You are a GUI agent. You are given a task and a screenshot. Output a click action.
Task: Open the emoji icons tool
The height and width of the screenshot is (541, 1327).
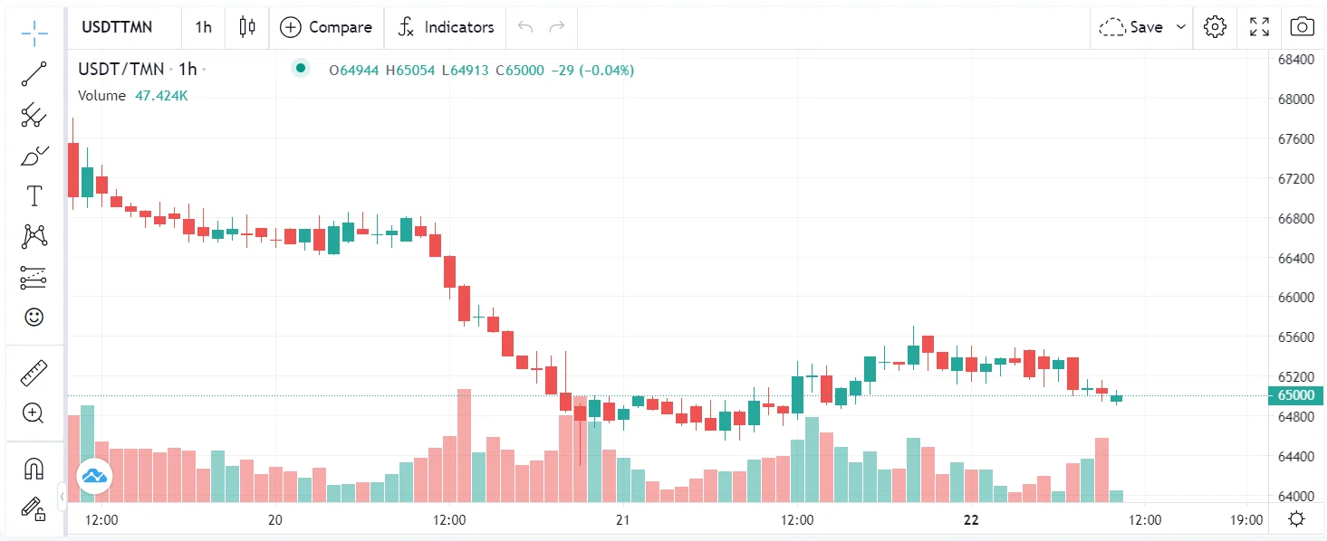pyautogui.click(x=34, y=317)
